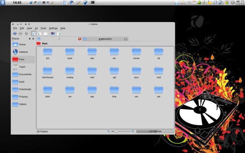
Task: Go up to parent folder arrow
Action: click(26, 33)
